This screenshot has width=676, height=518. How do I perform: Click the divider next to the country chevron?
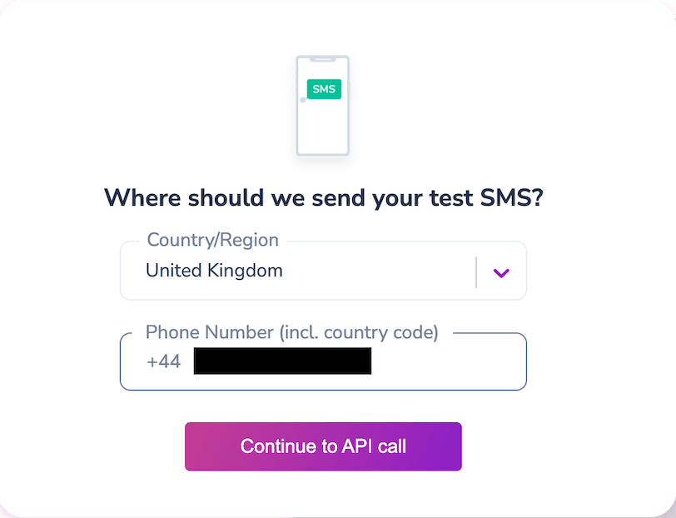(x=477, y=271)
